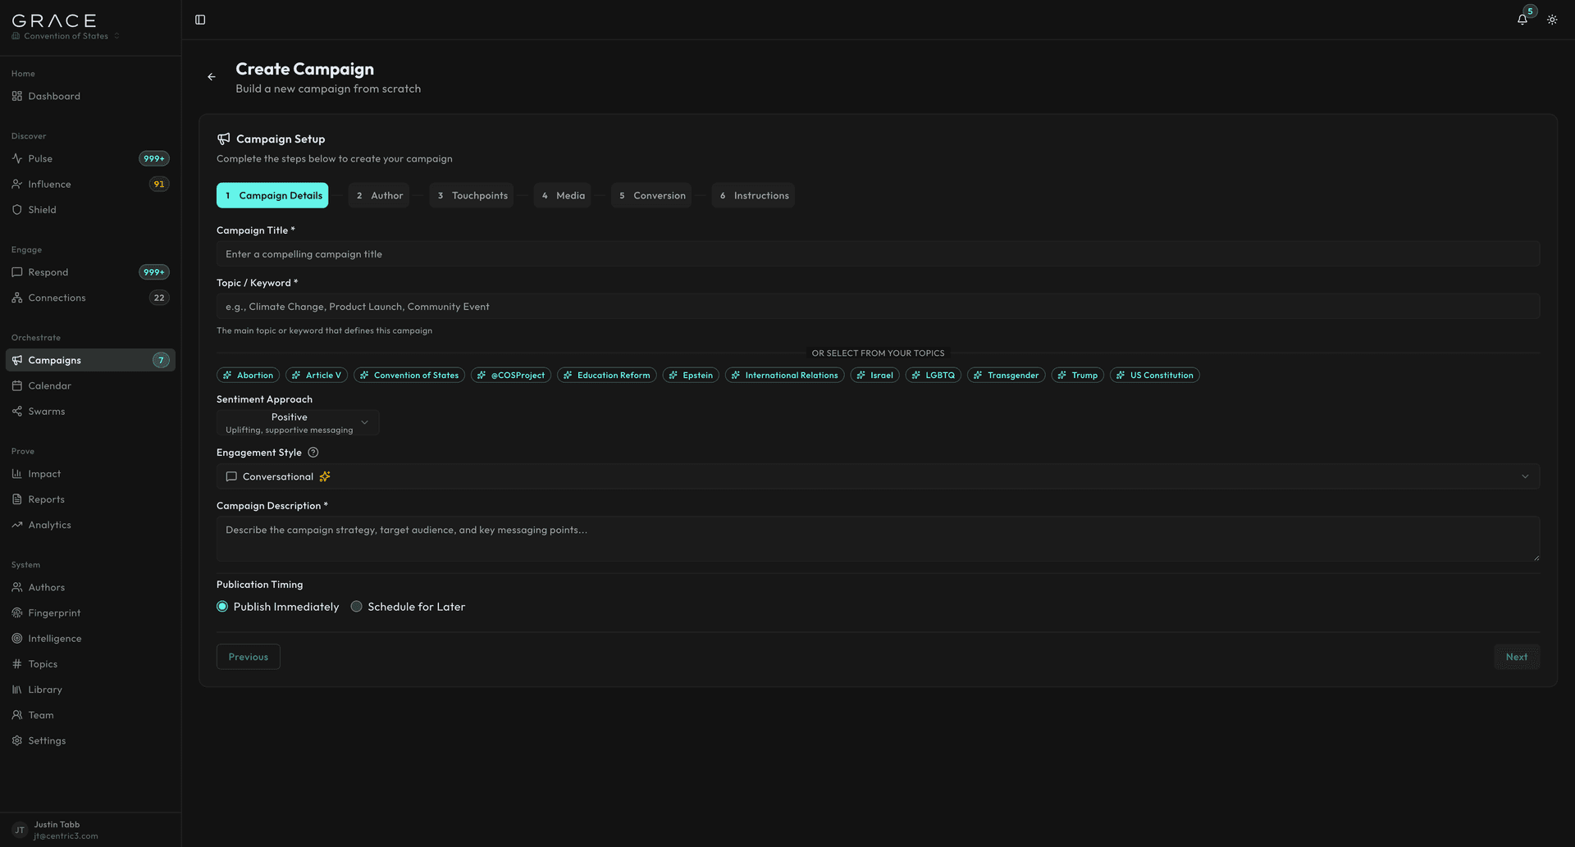
Task: Go to Fingerprint in System
Action: (x=54, y=613)
